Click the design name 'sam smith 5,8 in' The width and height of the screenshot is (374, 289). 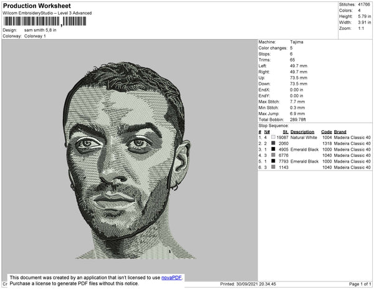[41, 30]
